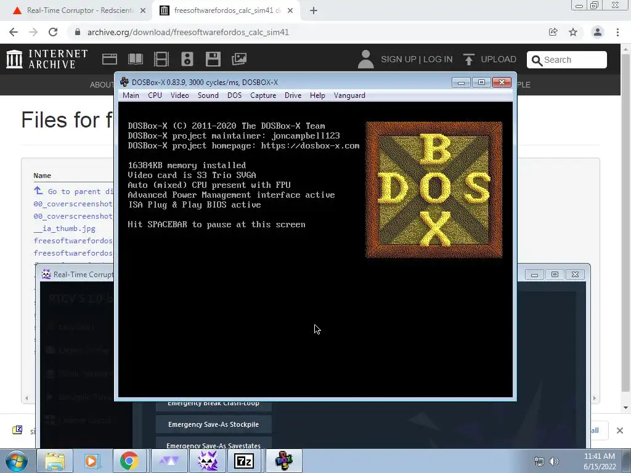Switch to DOSBox-X taskbar icon

283,461
